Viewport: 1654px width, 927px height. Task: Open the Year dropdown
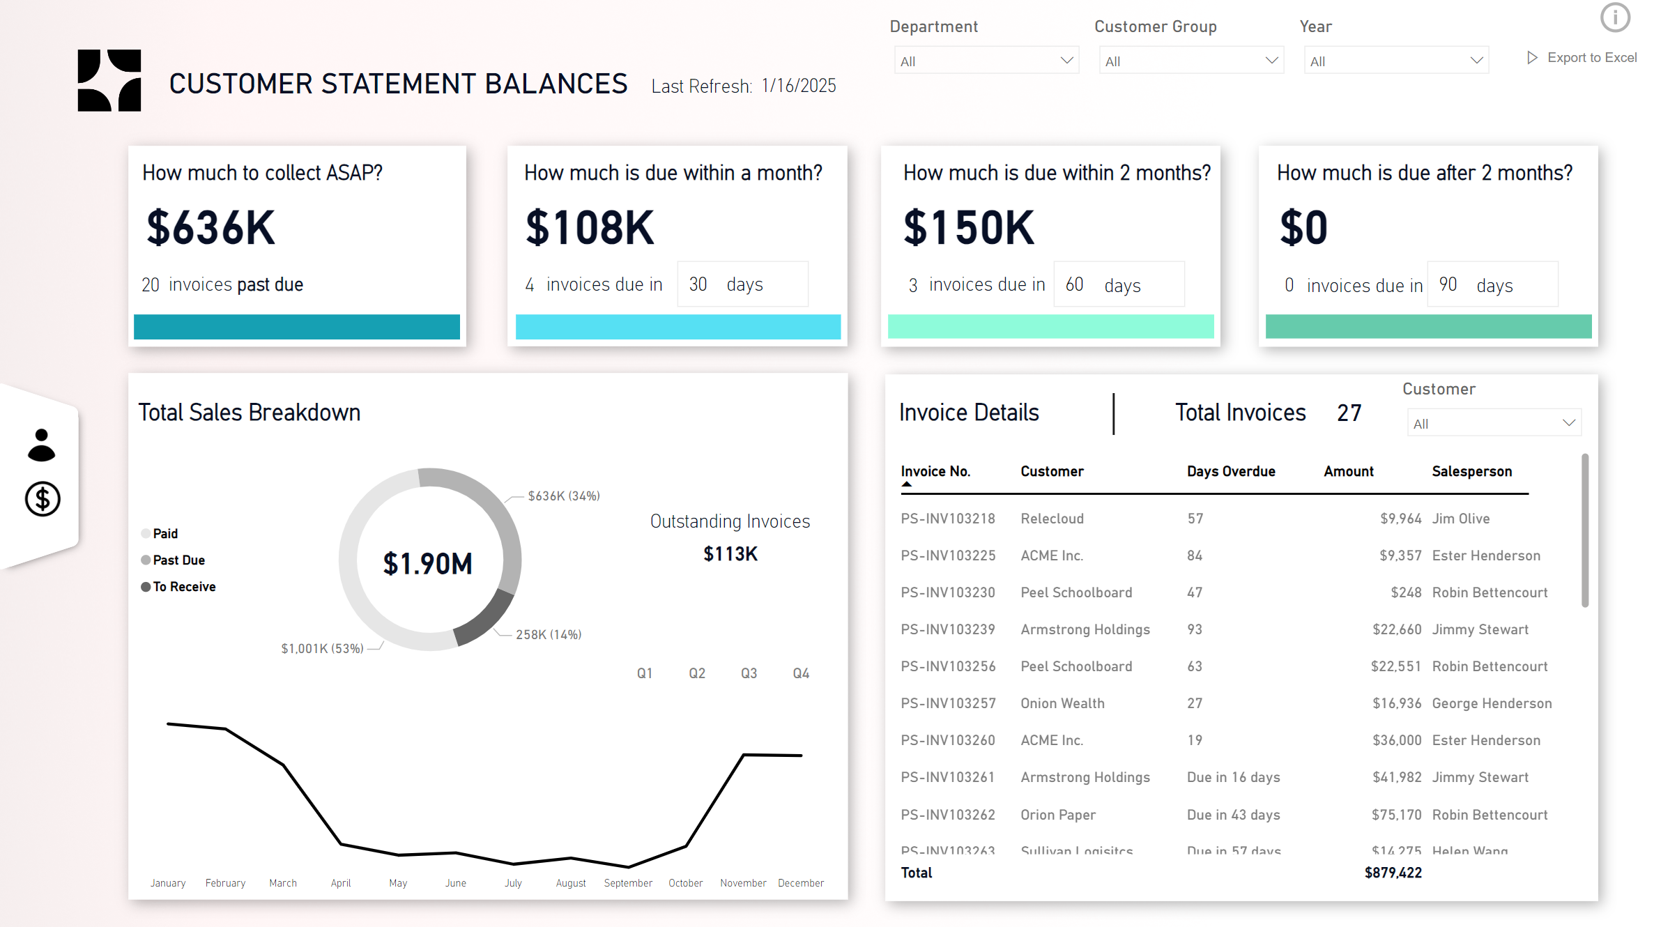click(x=1396, y=61)
